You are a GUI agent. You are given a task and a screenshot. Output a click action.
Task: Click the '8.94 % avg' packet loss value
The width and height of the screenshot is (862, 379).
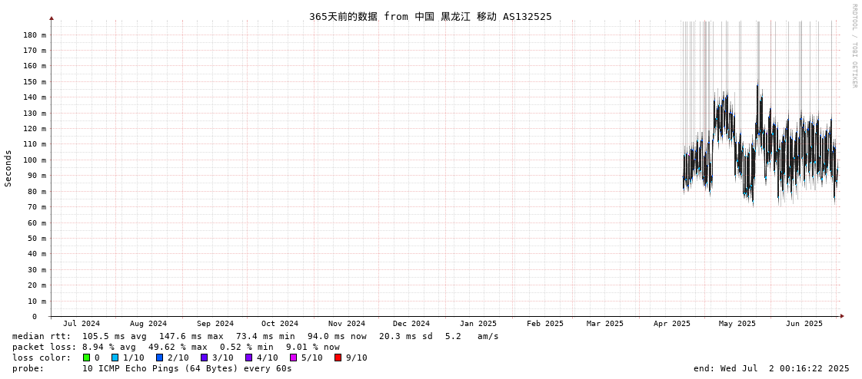pos(109,347)
